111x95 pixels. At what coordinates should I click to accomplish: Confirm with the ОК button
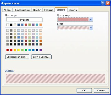coord(84,91)
